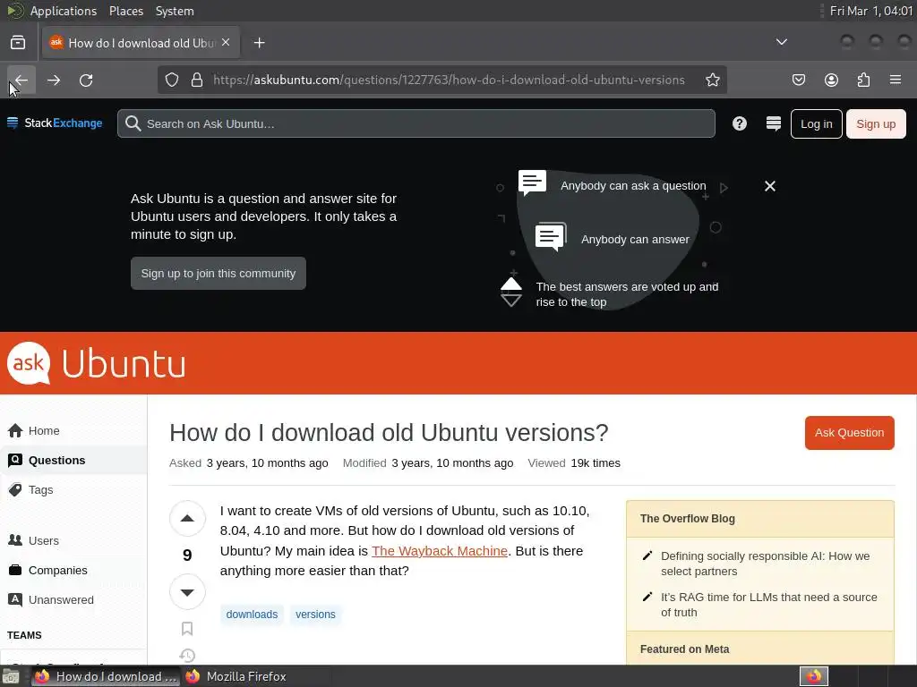Open 'It's RAG time for LLMs' blog link

(768, 605)
